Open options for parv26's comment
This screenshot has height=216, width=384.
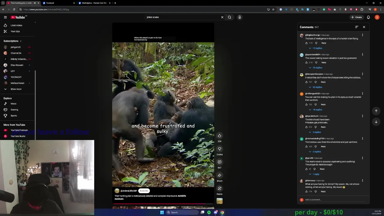pyautogui.click(x=362, y=158)
